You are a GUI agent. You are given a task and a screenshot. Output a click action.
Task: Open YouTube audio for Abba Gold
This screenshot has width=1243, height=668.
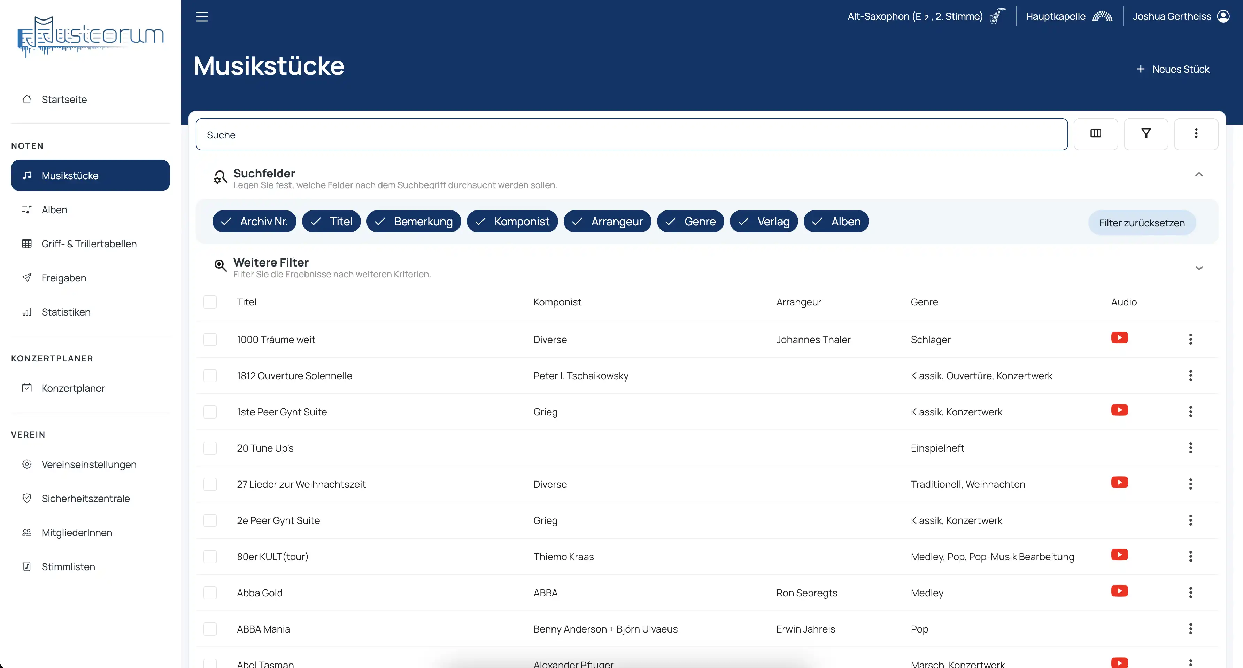[x=1119, y=591]
